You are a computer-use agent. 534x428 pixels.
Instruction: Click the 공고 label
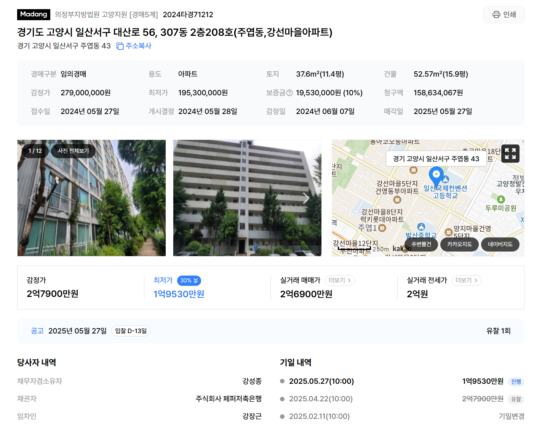(37, 331)
